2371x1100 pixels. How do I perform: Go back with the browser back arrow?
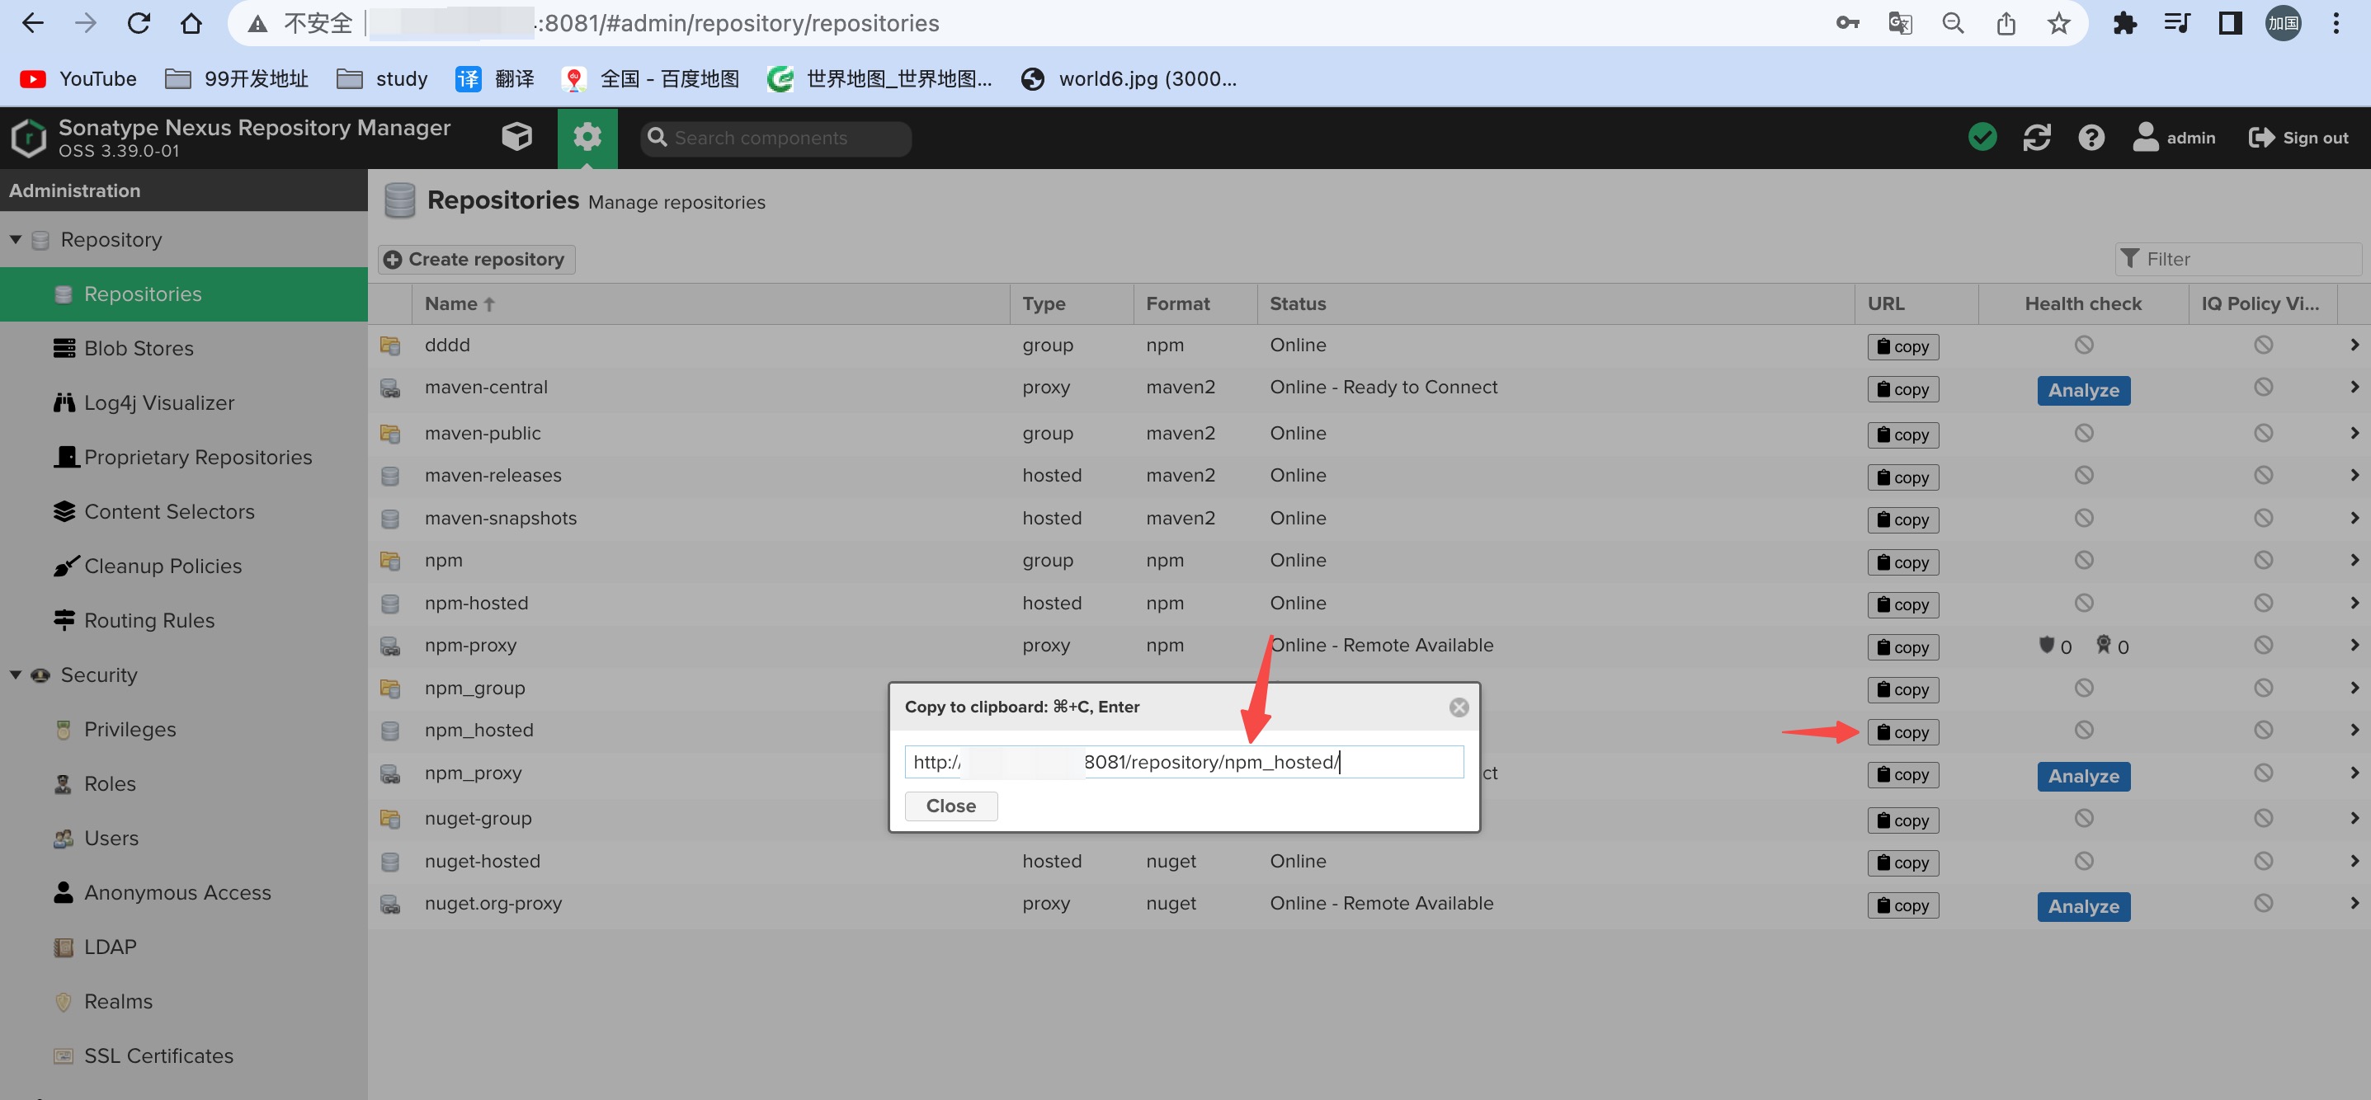[x=33, y=23]
